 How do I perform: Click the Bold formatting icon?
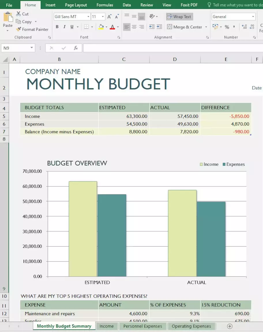57,27
